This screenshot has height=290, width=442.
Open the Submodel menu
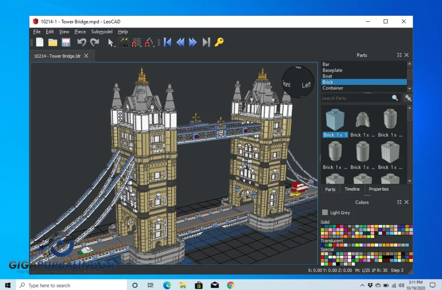coord(102,32)
